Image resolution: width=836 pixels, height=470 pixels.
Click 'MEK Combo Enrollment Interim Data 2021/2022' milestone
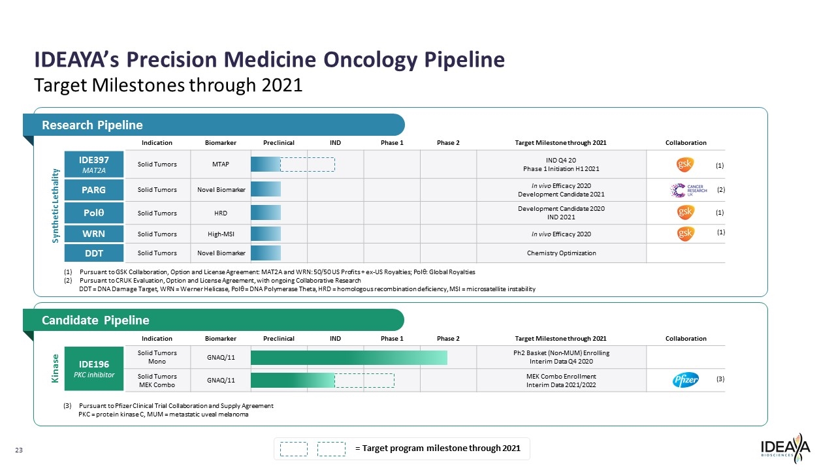561,380
